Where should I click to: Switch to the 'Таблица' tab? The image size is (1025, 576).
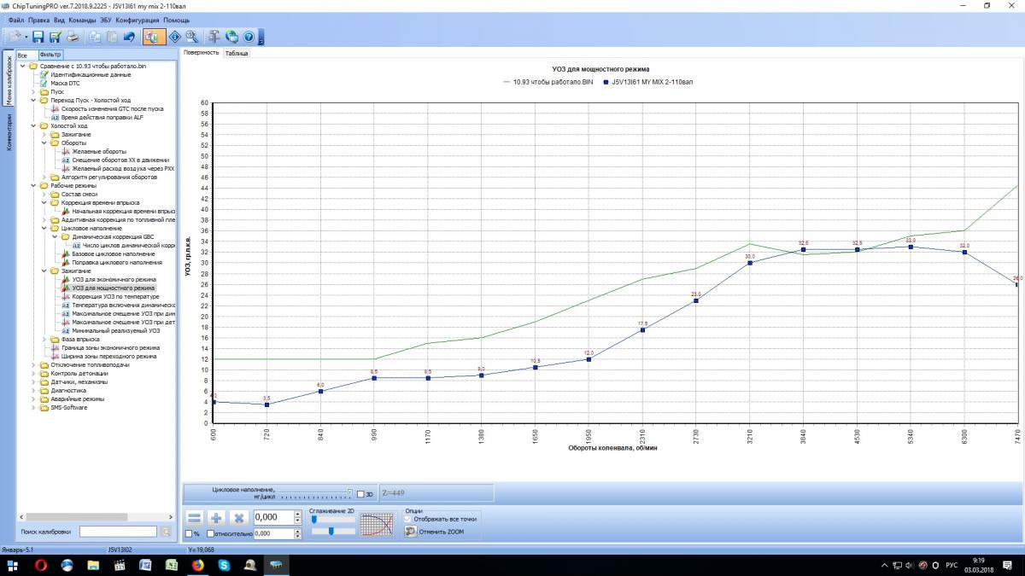237,53
